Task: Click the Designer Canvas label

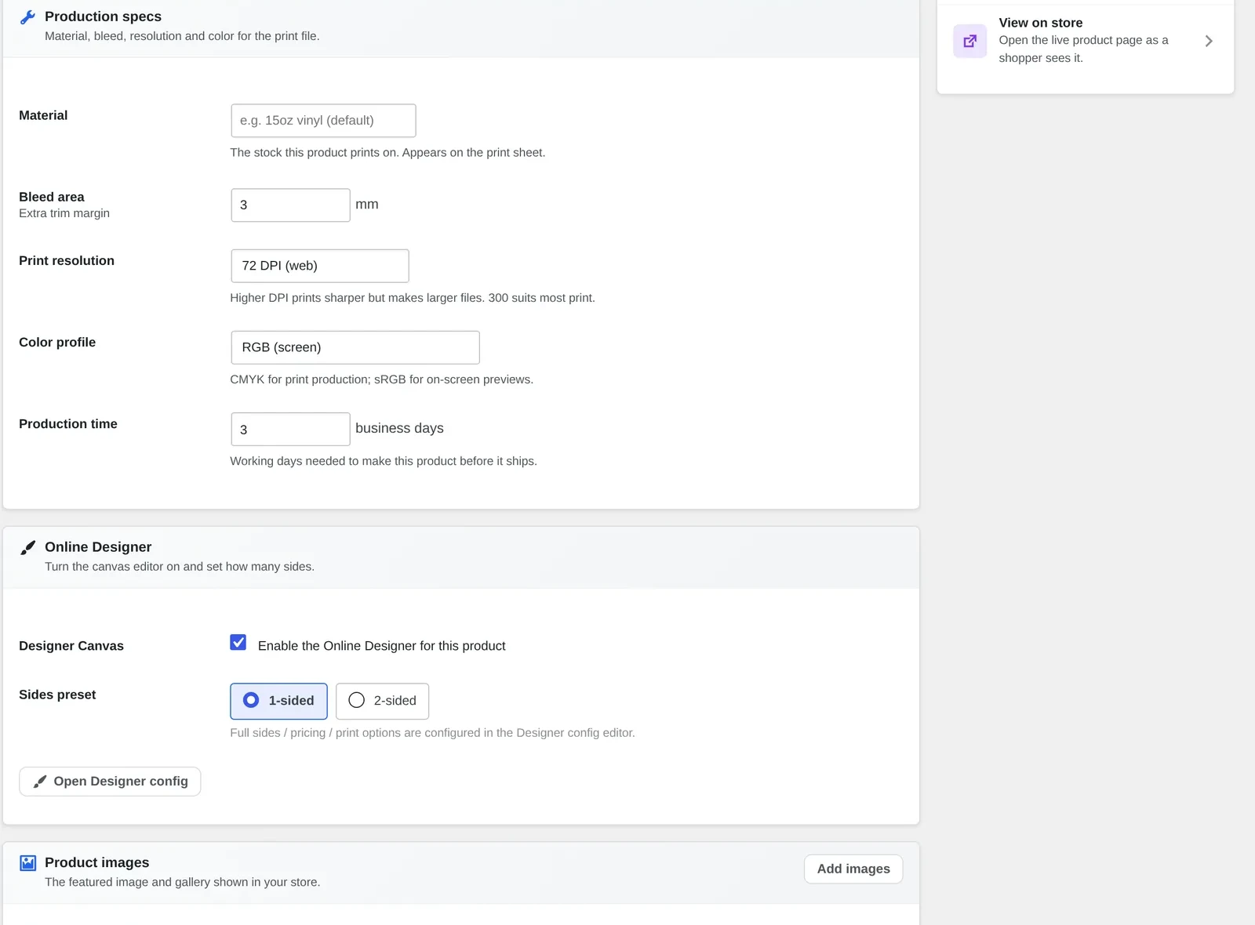Action: pos(71,646)
